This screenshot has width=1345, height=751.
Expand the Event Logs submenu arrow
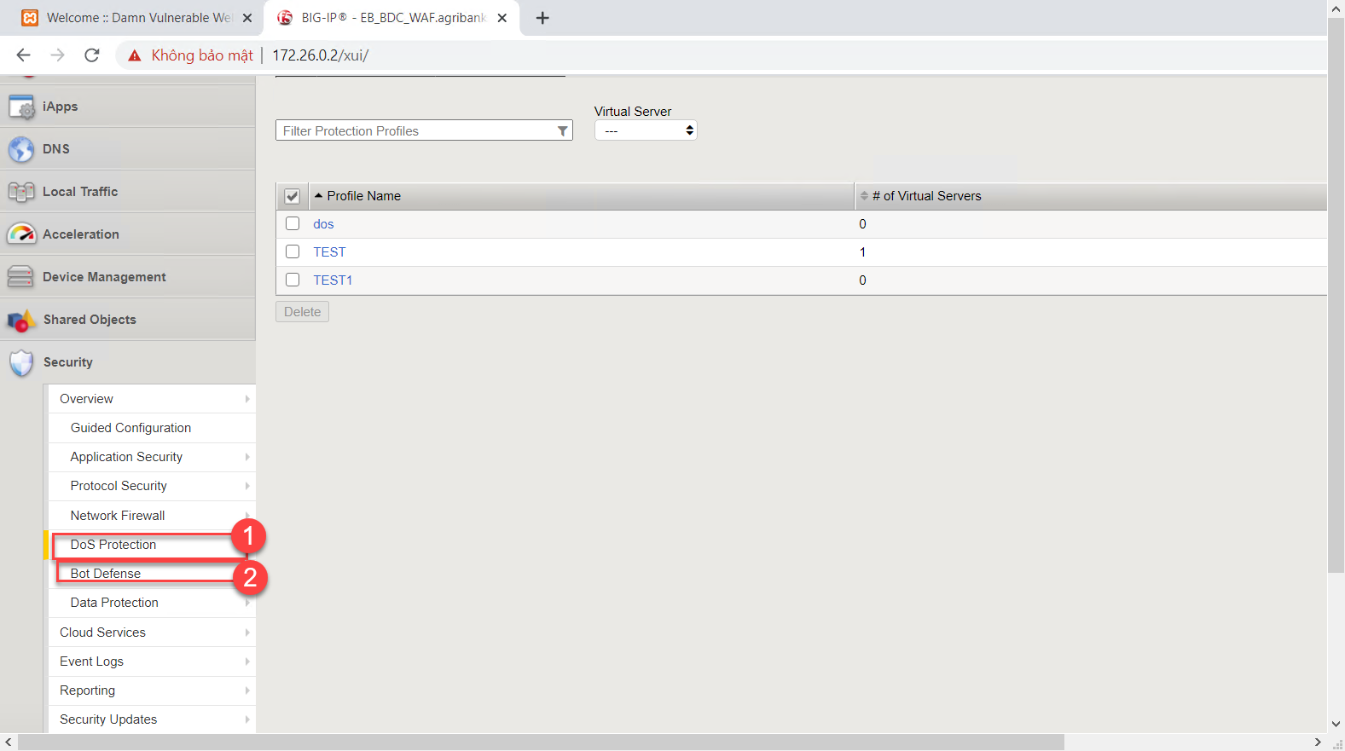(247, 661)
